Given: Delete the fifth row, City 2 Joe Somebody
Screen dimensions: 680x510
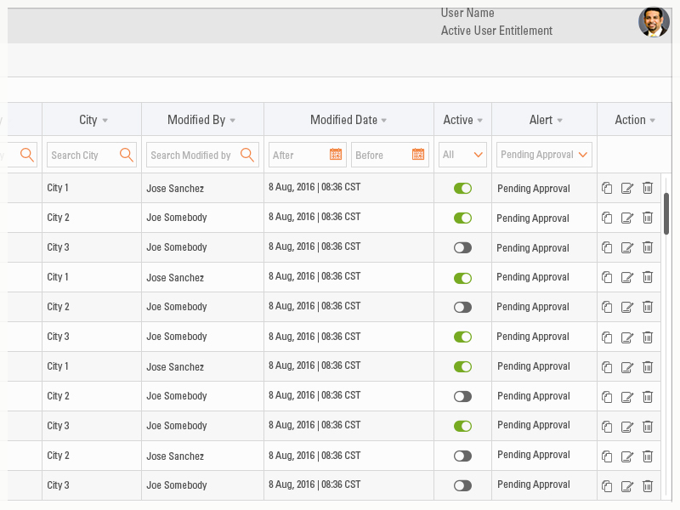Looking at the screenshot, I should [x=648, y=307].
